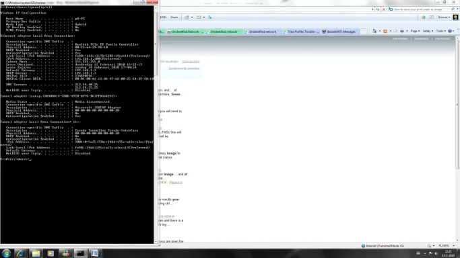Image resolution: width=460 pixels, height=258 pixels.
Task: Click the Windows Start button
Action: click(6, 253)
